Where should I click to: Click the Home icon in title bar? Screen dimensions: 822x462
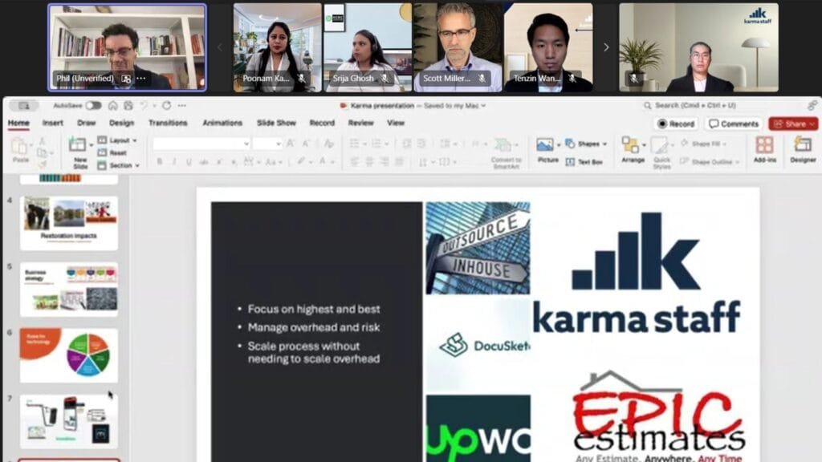pyautogui.click(x=112, y=105)
